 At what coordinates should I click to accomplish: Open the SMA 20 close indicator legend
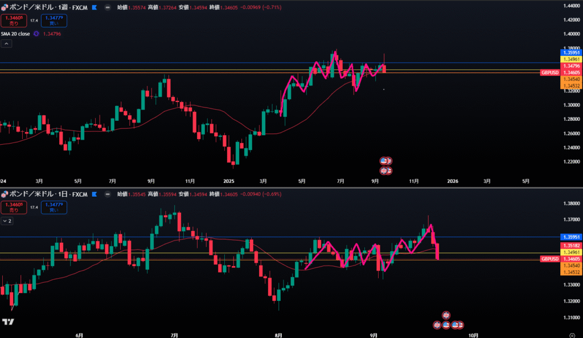[15, 34]
